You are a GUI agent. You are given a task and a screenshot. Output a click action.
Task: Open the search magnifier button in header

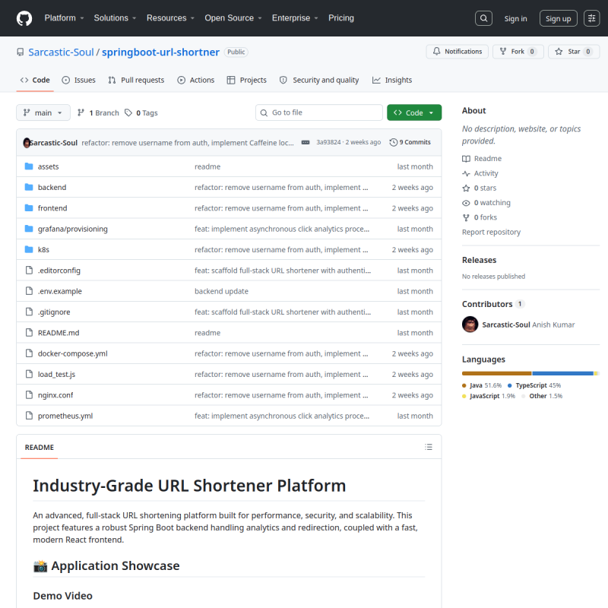483,18
